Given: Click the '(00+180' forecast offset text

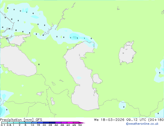Looking at the screenshot, I should pyautogui.click(x=156, y=120).
